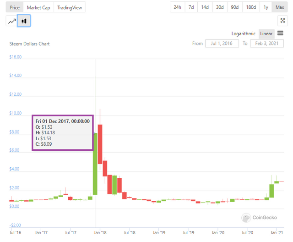Click the Jan '21 axis label

point(277,233)
